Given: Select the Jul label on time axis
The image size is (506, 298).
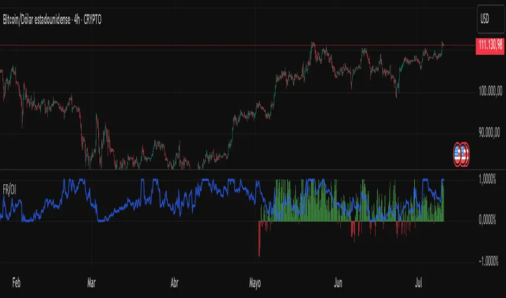Looking at the screenshot, I should click(418, 283).
